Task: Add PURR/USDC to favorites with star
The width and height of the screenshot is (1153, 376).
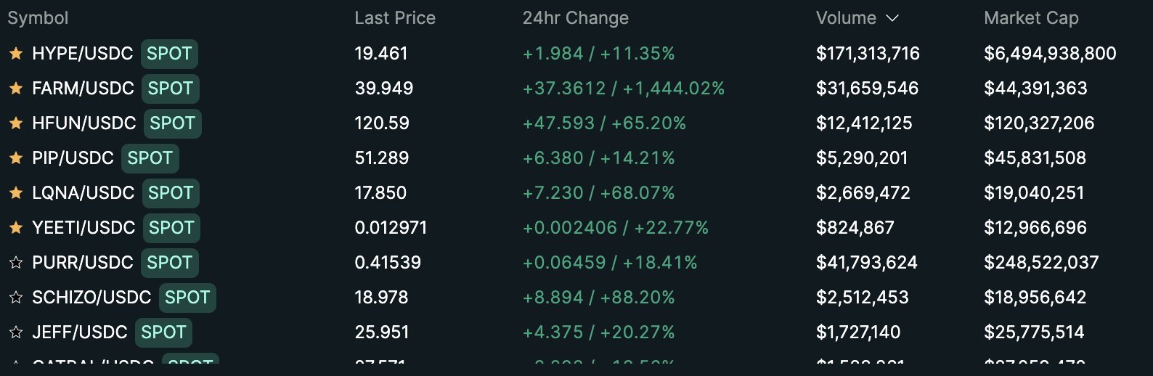Action: [x=16, y=262]
